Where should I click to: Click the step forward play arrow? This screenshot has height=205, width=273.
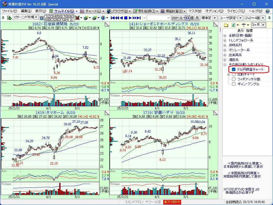tap(130, 18)
